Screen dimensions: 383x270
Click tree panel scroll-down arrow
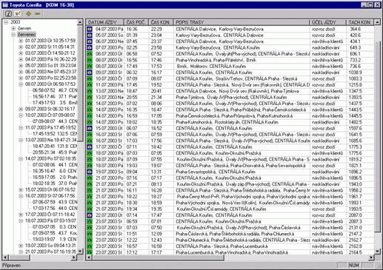pyautogui.click(x=80, y=252)
